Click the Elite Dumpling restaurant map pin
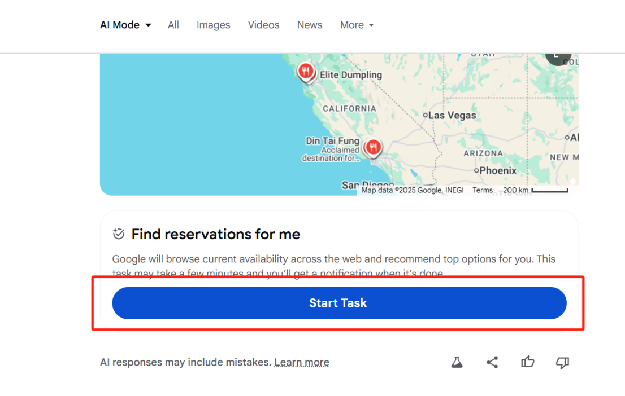The image size is (625, 396). pos(306,71)
